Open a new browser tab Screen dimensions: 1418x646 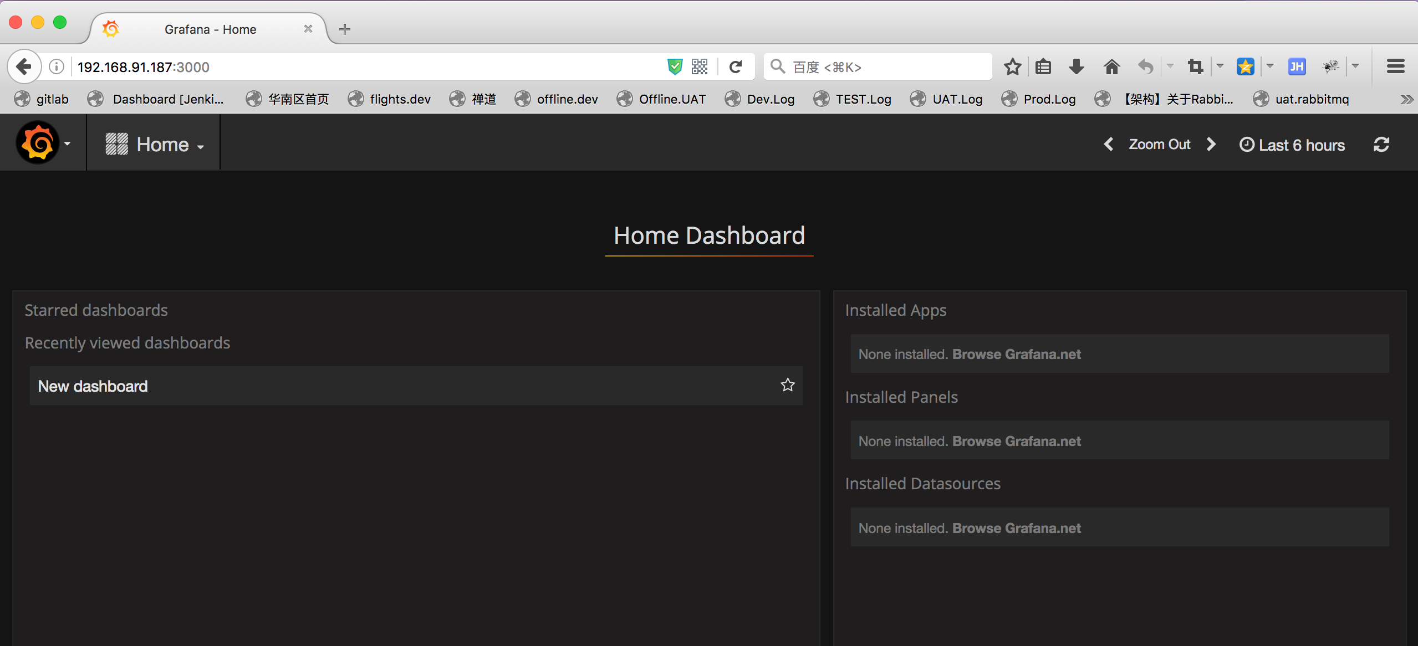345,29
